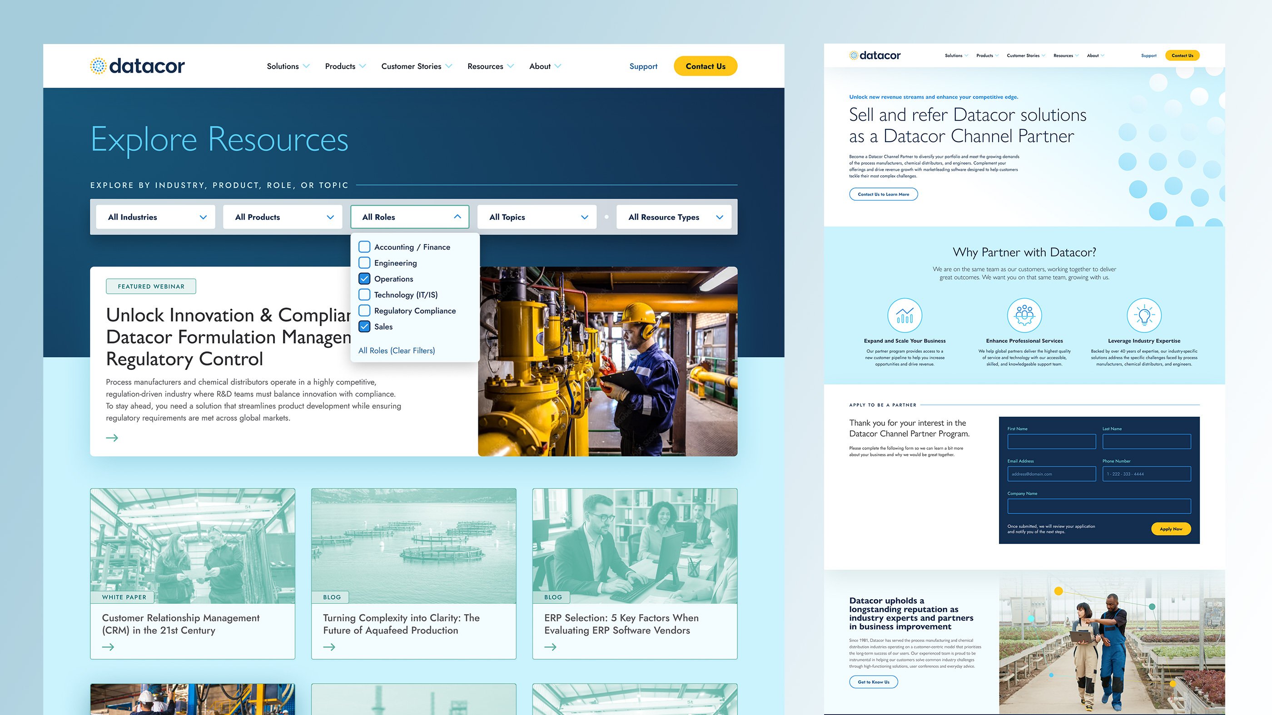Click the Get to Know Us button
Screen dimensions: 1272x715
(x=874, y=682)
